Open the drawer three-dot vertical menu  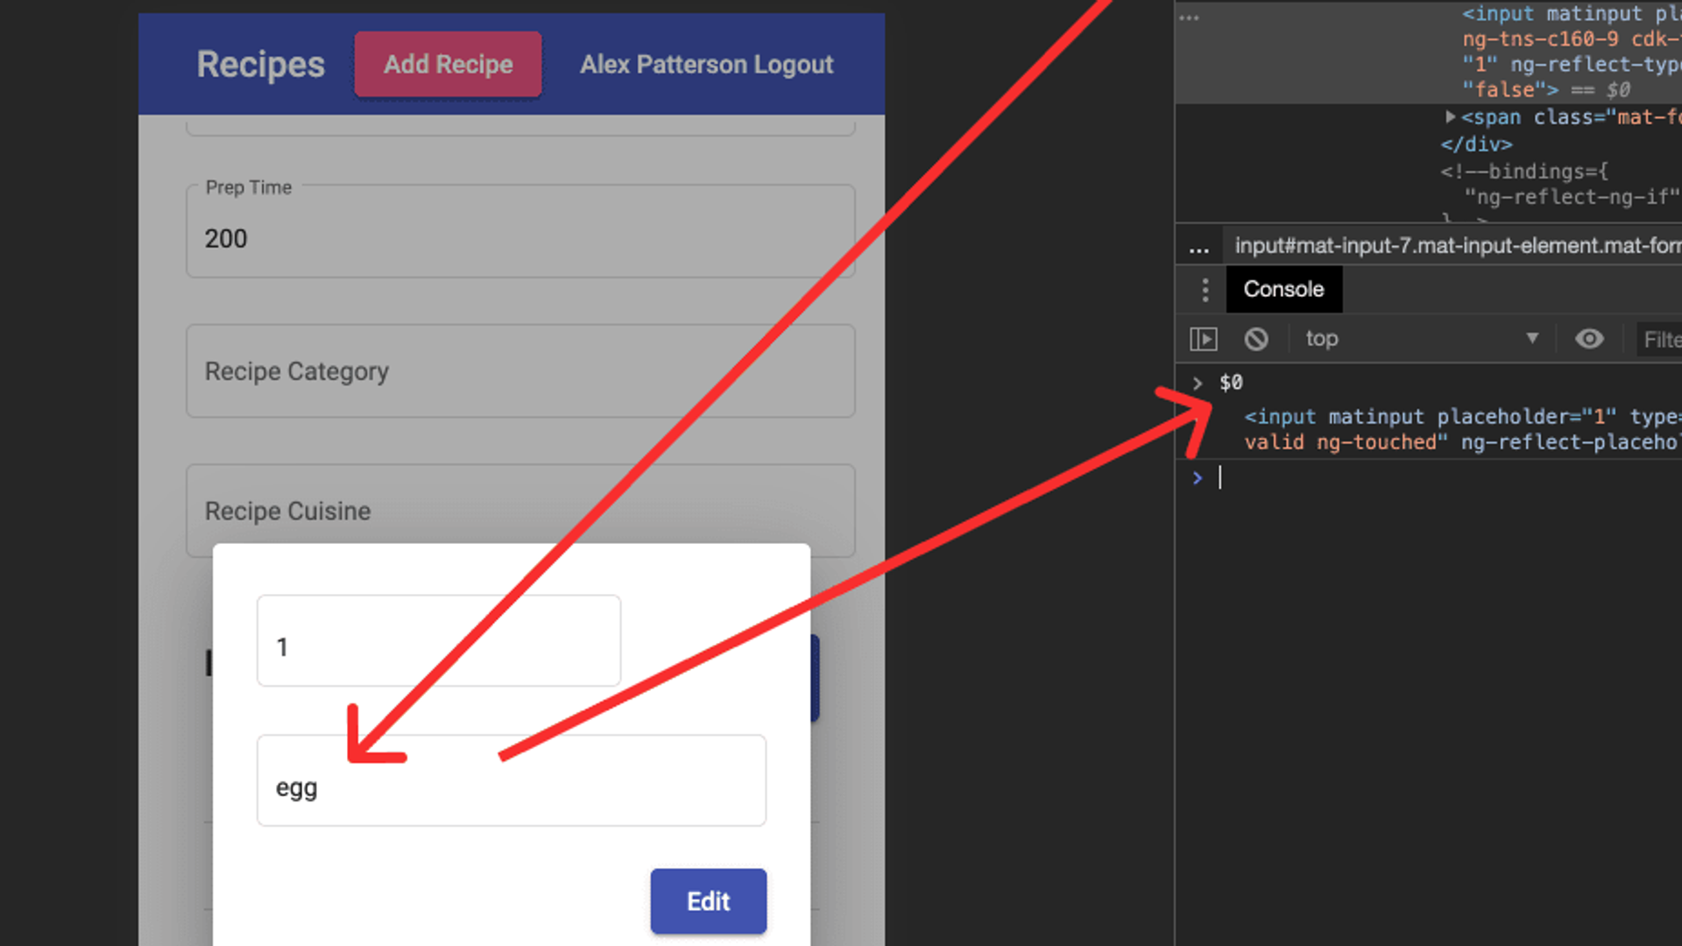coord(1205,290)
